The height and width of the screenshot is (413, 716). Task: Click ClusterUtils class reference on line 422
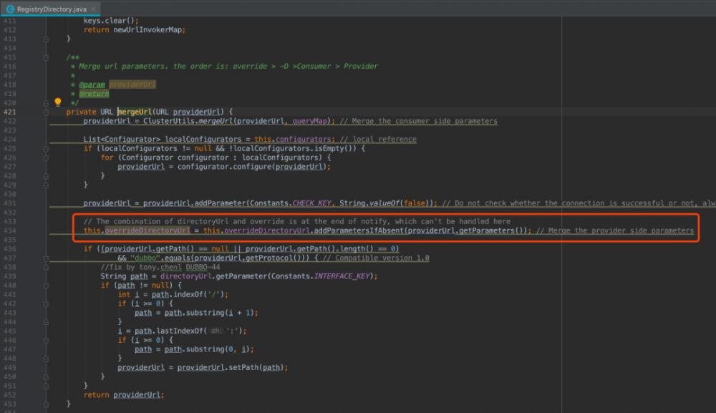point(170,121)
